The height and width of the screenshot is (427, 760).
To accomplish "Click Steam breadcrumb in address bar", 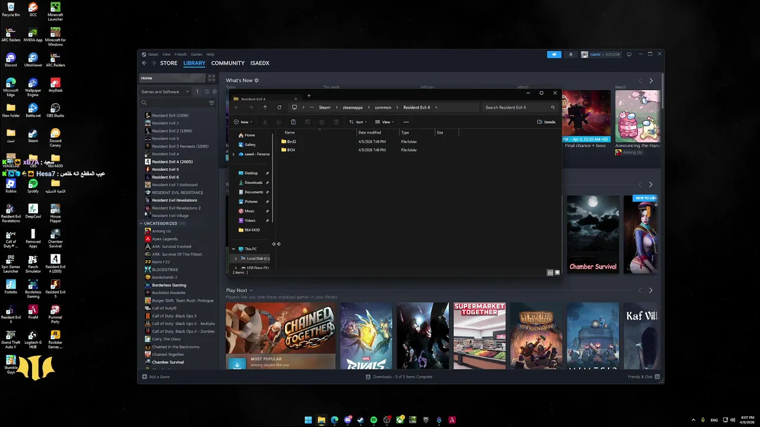I will point(325,107).
